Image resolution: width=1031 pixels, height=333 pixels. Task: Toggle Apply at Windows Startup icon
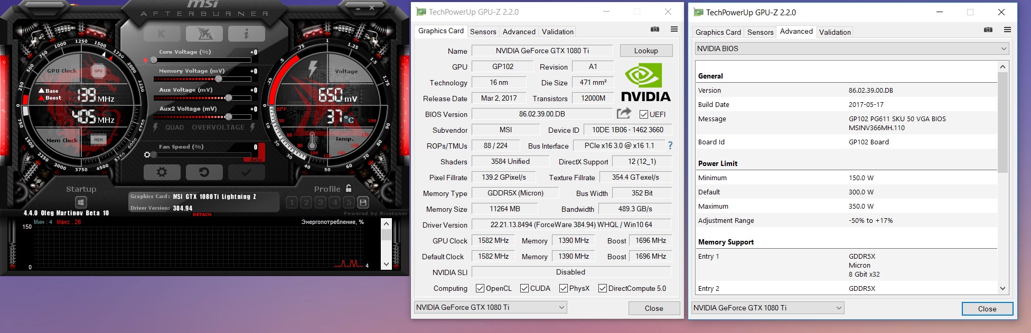[x=81, y=202]
